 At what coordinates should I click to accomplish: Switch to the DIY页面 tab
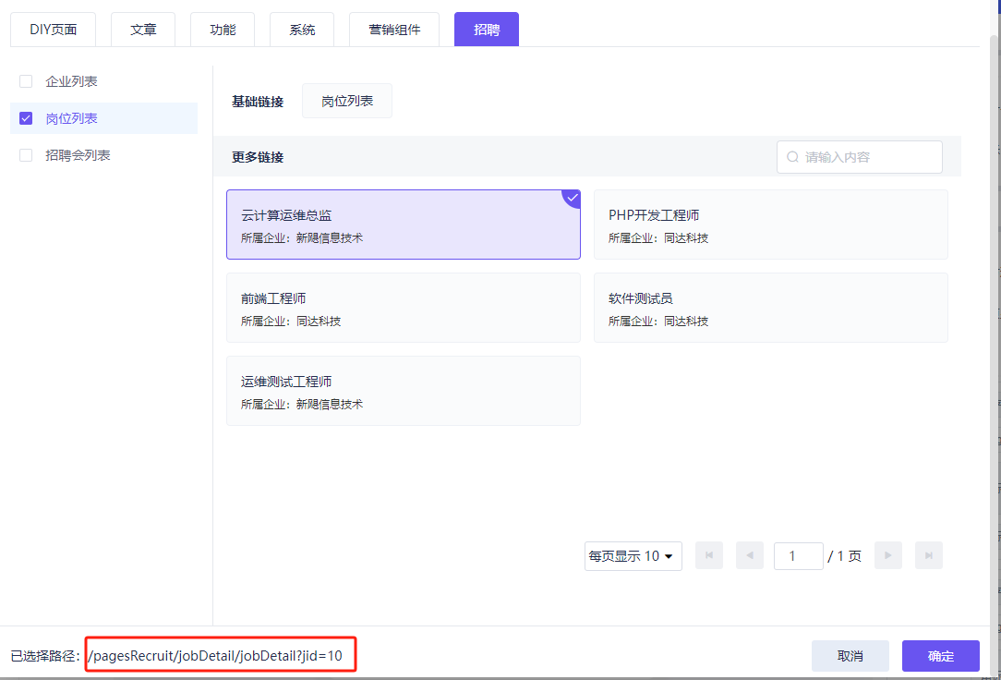[x=53, y=30]
